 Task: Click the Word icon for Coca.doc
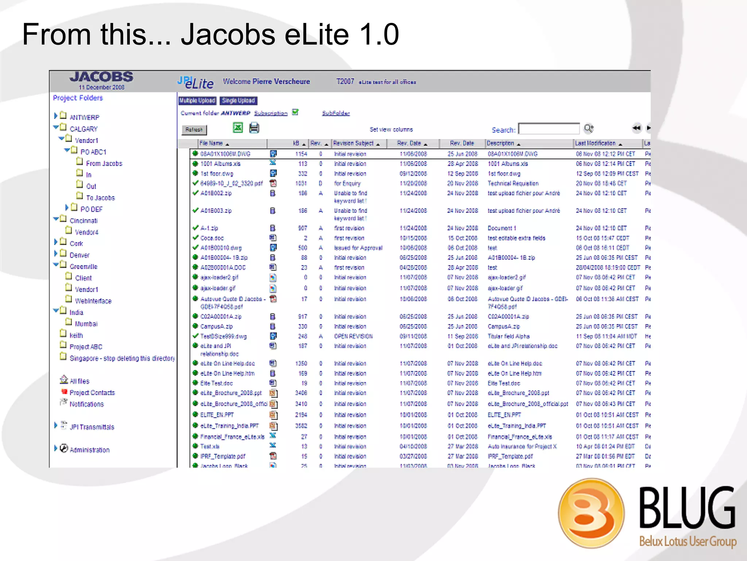pos(273,238)
